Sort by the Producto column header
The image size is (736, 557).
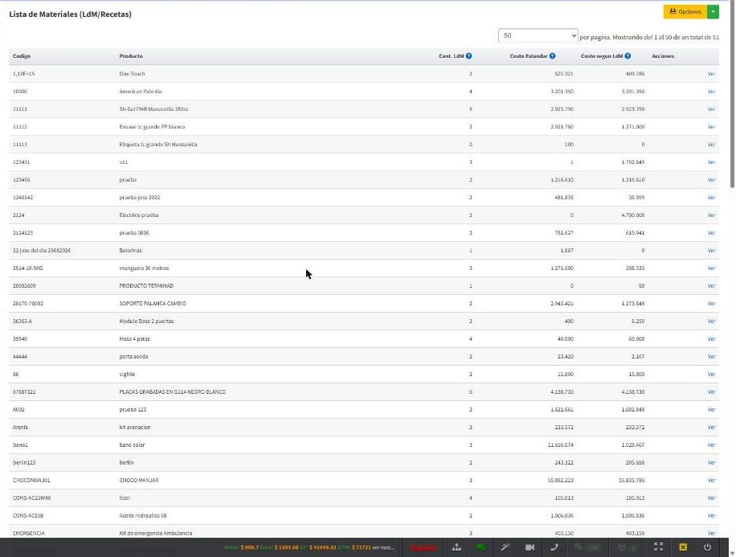[x=131, y=56]
